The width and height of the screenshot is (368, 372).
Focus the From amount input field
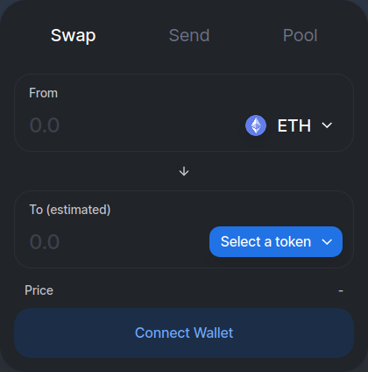[134, 125]
